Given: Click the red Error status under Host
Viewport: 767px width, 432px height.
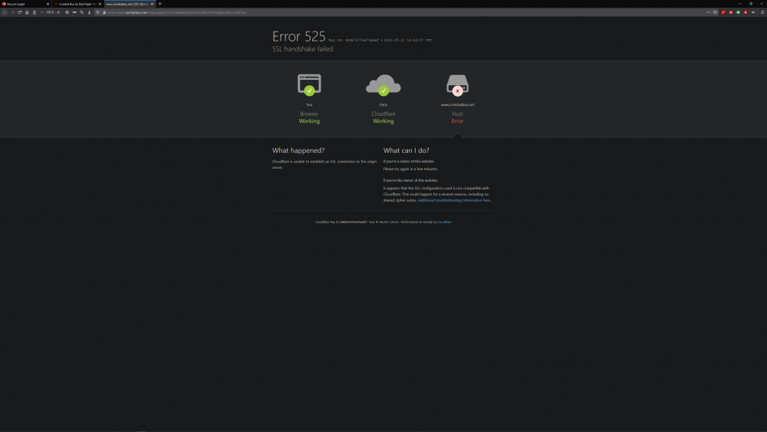Looking at the screenshot, I should point(457,120).
